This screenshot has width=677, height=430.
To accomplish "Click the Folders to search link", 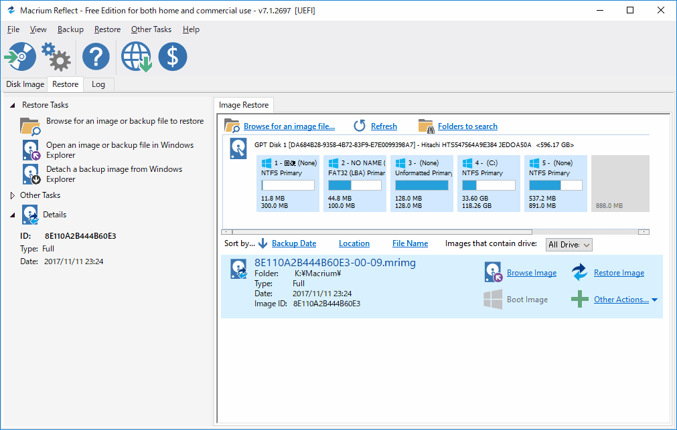I will (x=467, y=126).
